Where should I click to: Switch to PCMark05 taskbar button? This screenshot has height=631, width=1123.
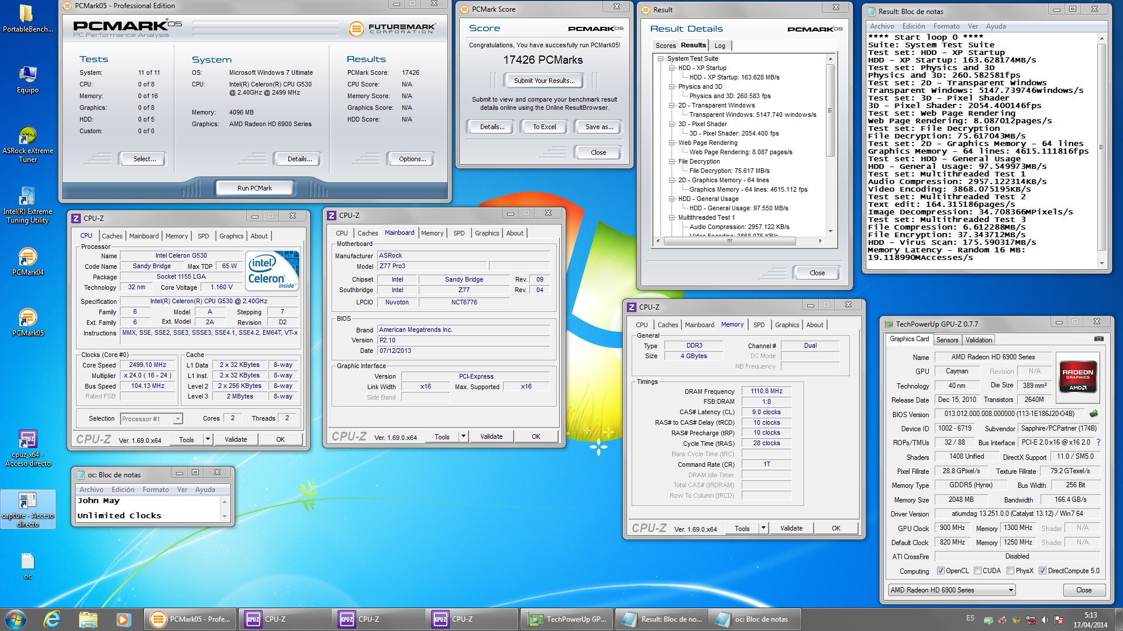tap(191, 619)
